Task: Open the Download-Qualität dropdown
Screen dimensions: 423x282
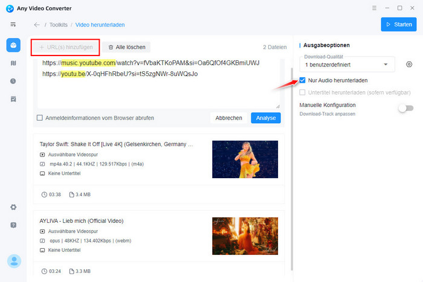Action: pyautogui.click(x=347, y=65)
